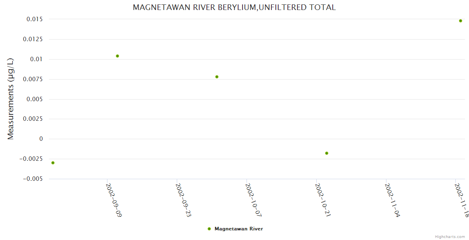
Task: Click the 0.015 y-axis tick label
Action: click(x=34, y=19)
